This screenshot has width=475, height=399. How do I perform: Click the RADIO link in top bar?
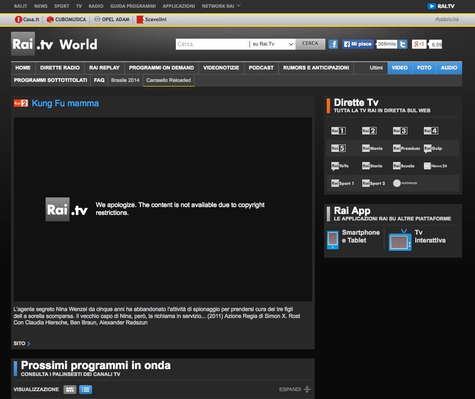[x=96, y=6]
